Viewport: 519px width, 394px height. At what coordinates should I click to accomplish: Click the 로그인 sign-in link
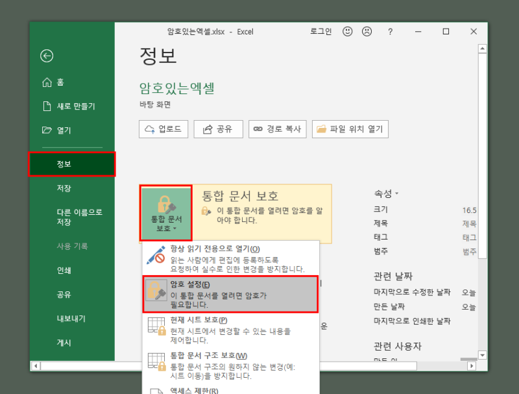tap(320, 31)
